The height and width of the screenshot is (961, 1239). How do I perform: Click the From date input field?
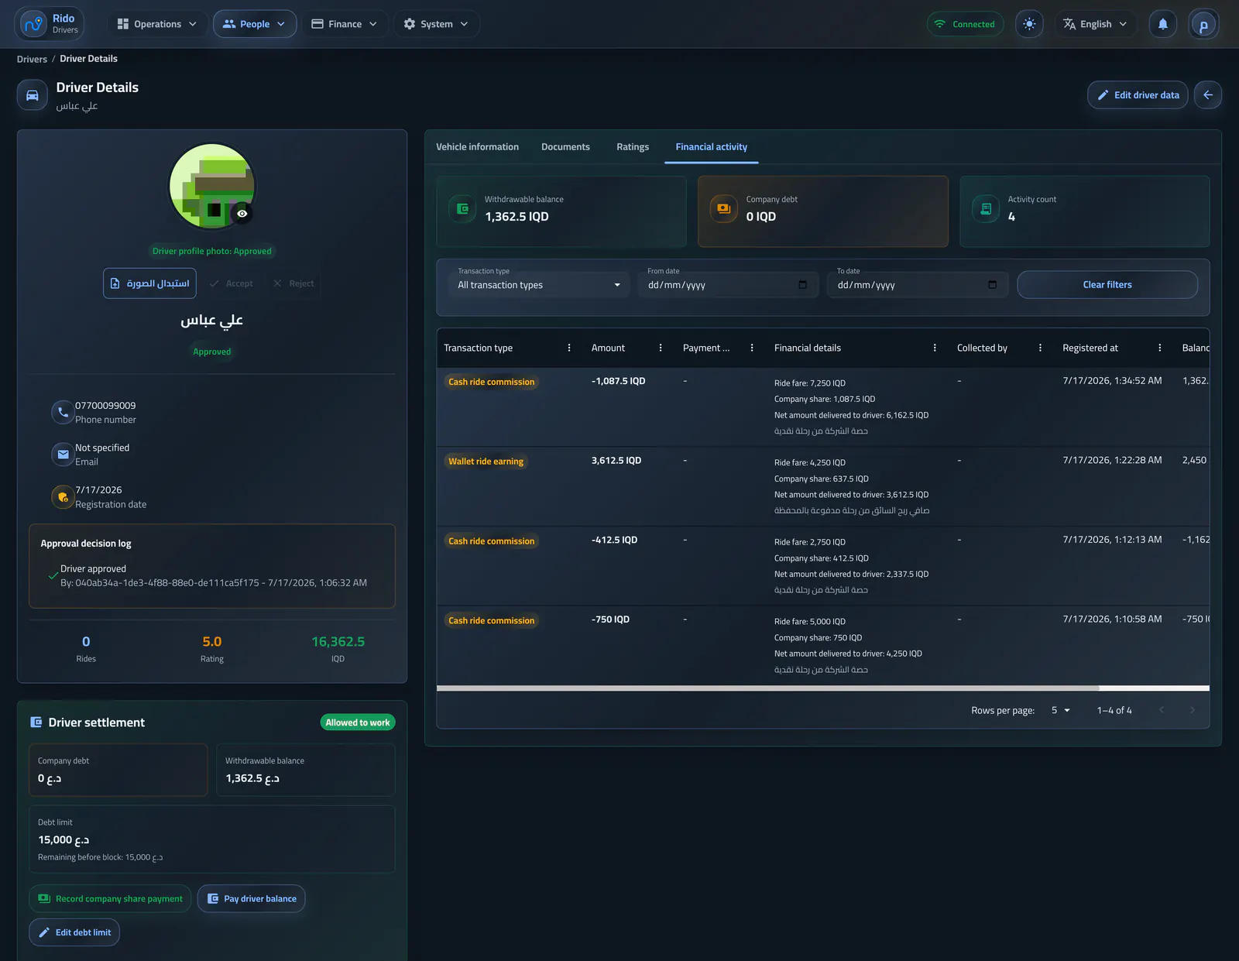tap(728, 285)
